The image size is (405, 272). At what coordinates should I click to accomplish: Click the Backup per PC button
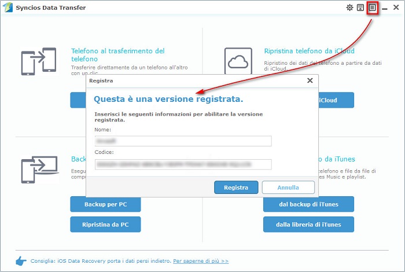(105, 204)
